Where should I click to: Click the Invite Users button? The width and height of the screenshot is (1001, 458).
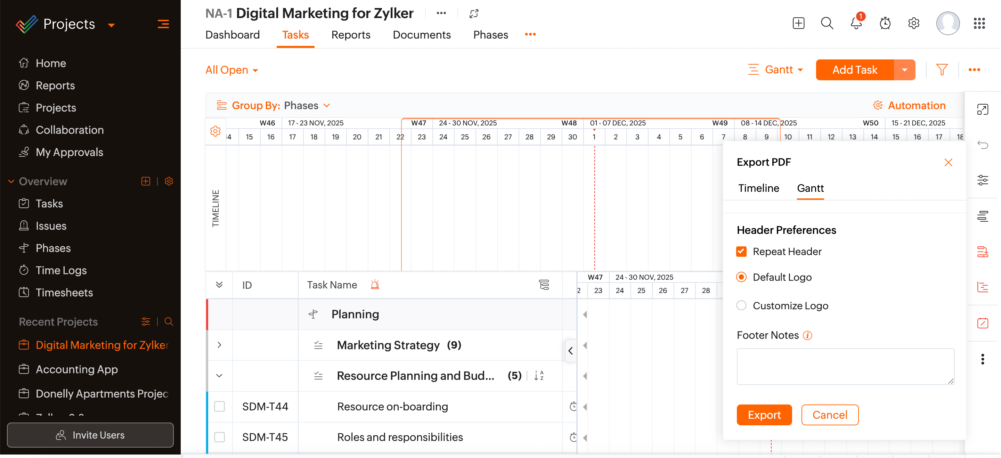[90, 435]
